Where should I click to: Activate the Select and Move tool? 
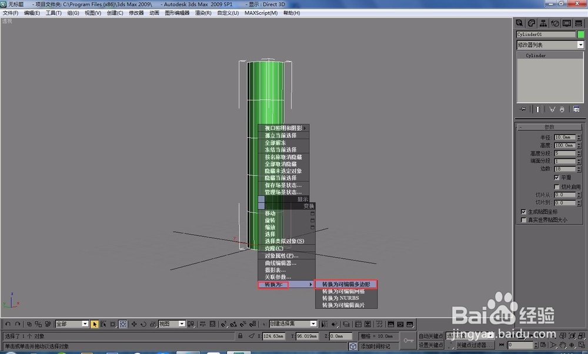134,324
